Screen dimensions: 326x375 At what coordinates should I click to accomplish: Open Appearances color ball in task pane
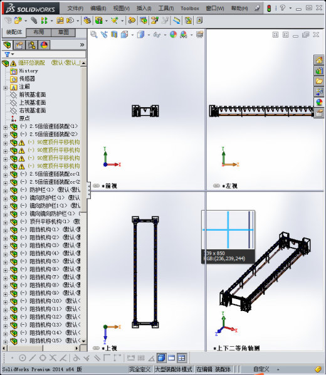319,102
